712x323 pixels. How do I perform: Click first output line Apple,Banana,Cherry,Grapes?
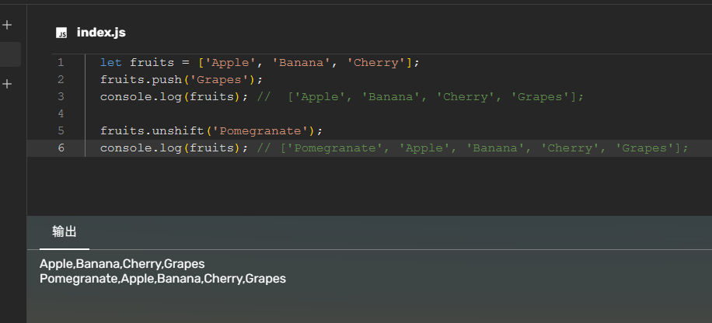pos(122,264)
